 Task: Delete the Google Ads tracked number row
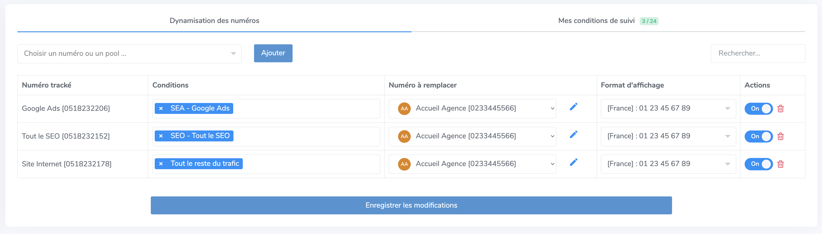coord(781,109)
